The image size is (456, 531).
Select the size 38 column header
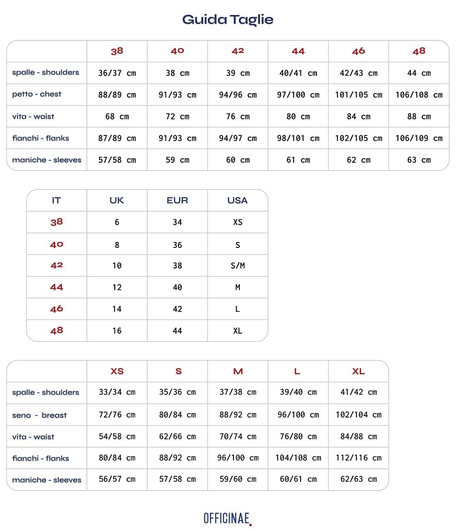[x=117, y=51]
